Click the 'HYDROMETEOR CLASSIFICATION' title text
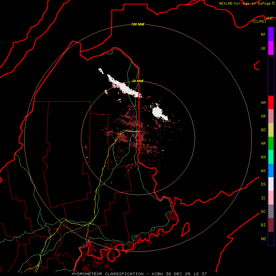This screenshot has width=276, height=276. click(108, 274)
